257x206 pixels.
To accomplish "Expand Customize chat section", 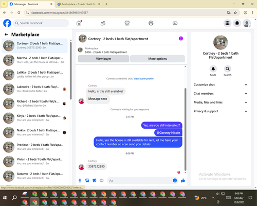I will [221, 84].
